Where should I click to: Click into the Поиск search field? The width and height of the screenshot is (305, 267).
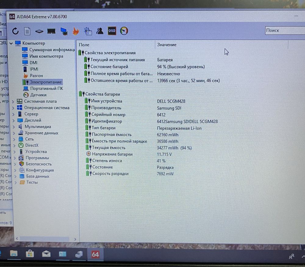point(285,30)
